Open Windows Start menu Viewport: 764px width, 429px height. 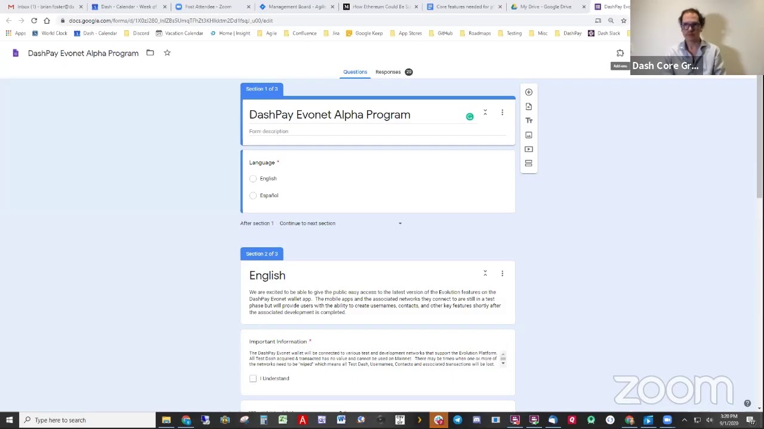point(9,420)
